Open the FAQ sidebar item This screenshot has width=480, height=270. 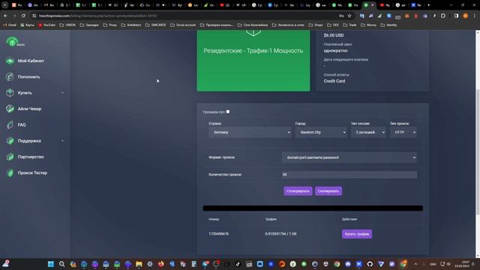(x=22, y=124)
